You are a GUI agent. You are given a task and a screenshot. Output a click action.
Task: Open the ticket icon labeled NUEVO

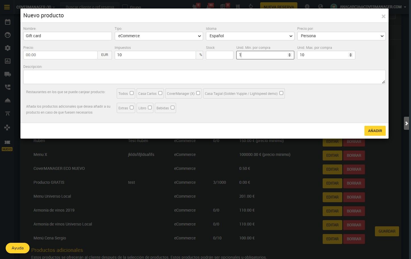pos(7,142)
